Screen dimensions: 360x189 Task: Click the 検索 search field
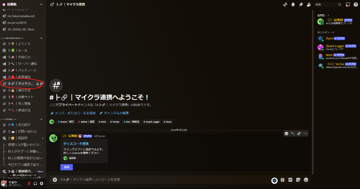[326, 4]
